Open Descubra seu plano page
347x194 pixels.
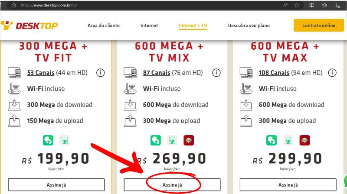coord(249,26)
